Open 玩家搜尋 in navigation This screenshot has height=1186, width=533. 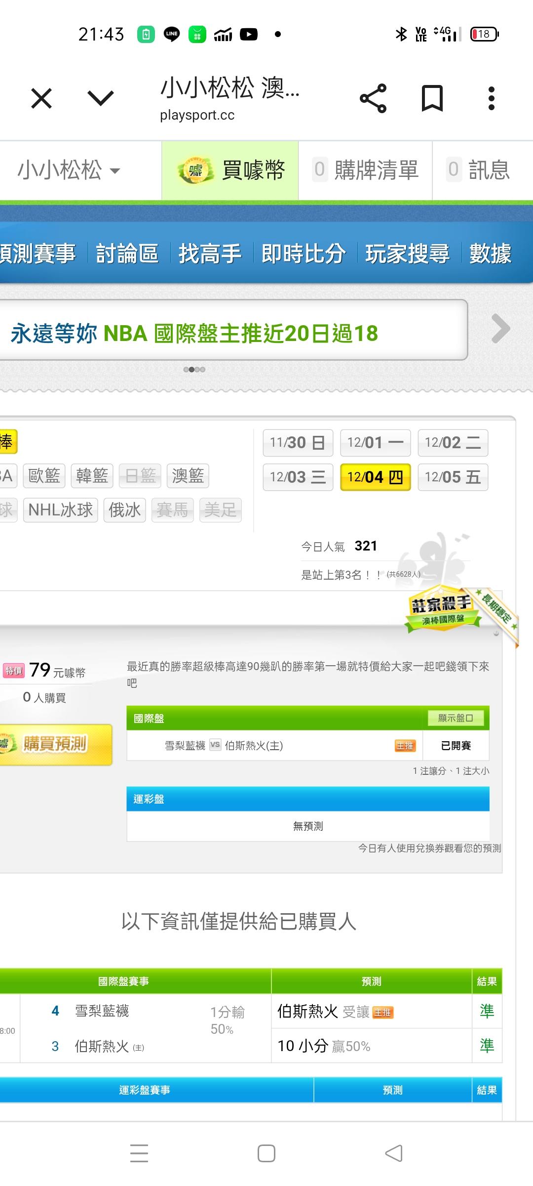[x=407, y=254]
